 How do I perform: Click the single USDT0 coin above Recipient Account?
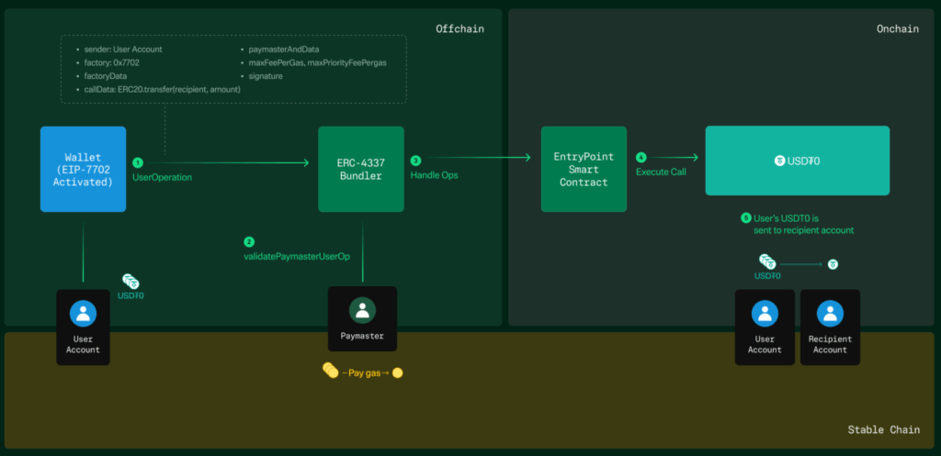coord(833,264)
